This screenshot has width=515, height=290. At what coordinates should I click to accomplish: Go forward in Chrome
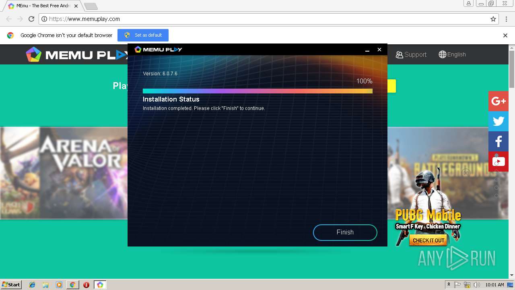[x=20, y=19]
